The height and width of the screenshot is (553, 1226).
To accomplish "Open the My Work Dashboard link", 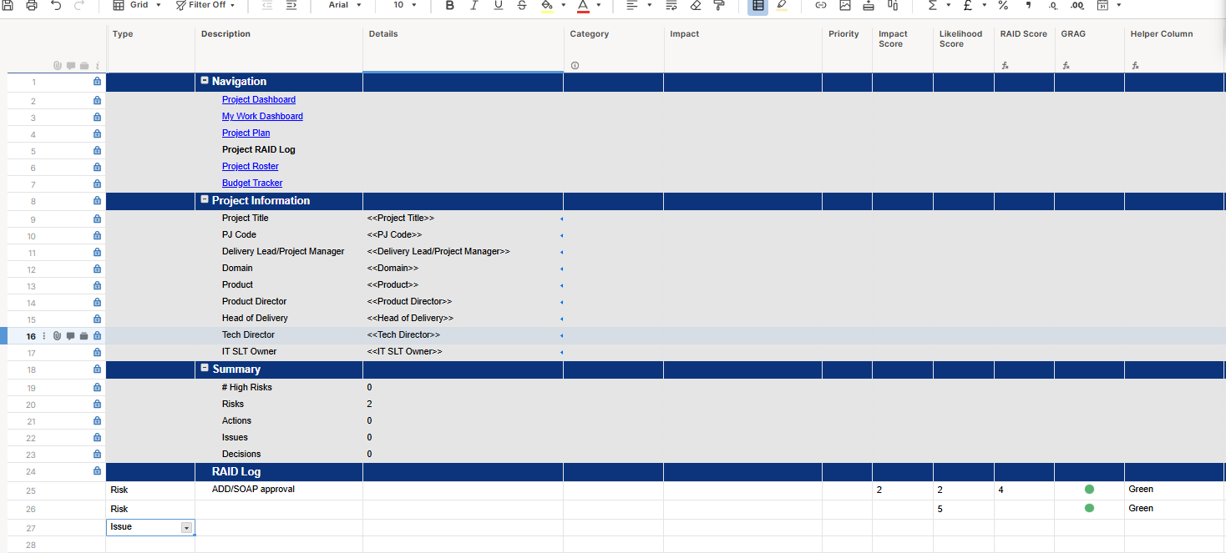I will point(262,116).
